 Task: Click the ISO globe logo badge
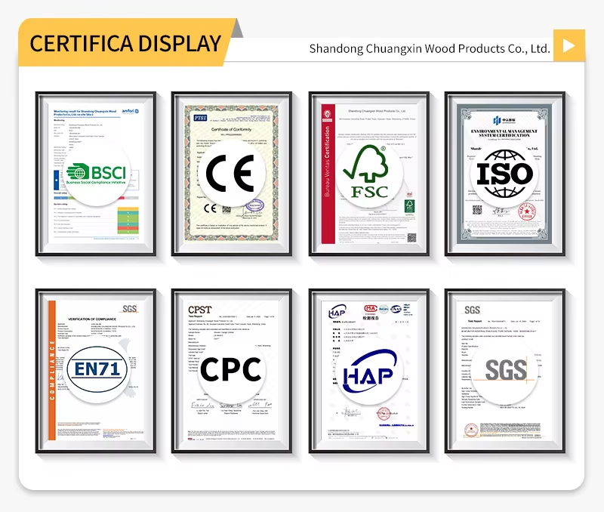(504, 174)
